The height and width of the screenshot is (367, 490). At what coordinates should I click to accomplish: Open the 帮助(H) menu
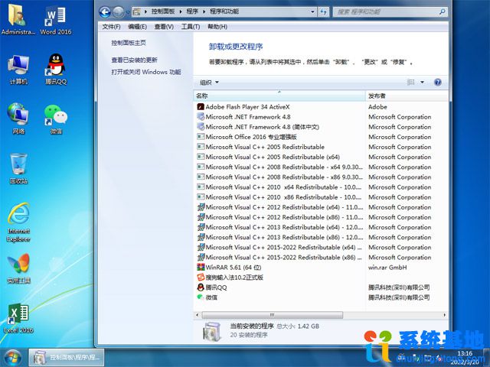pos(217,27)
